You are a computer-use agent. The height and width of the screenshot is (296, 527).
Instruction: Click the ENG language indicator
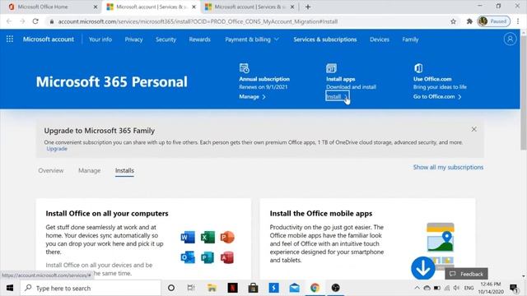(469, 288)
